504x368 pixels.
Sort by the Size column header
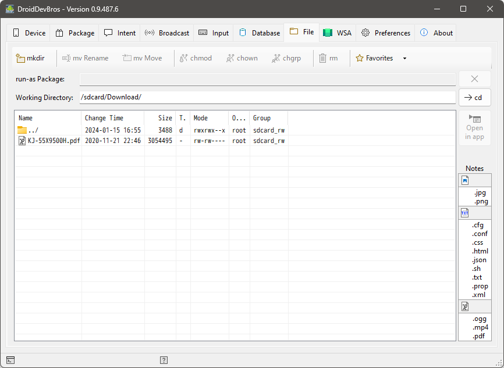[x=160, y=118]
